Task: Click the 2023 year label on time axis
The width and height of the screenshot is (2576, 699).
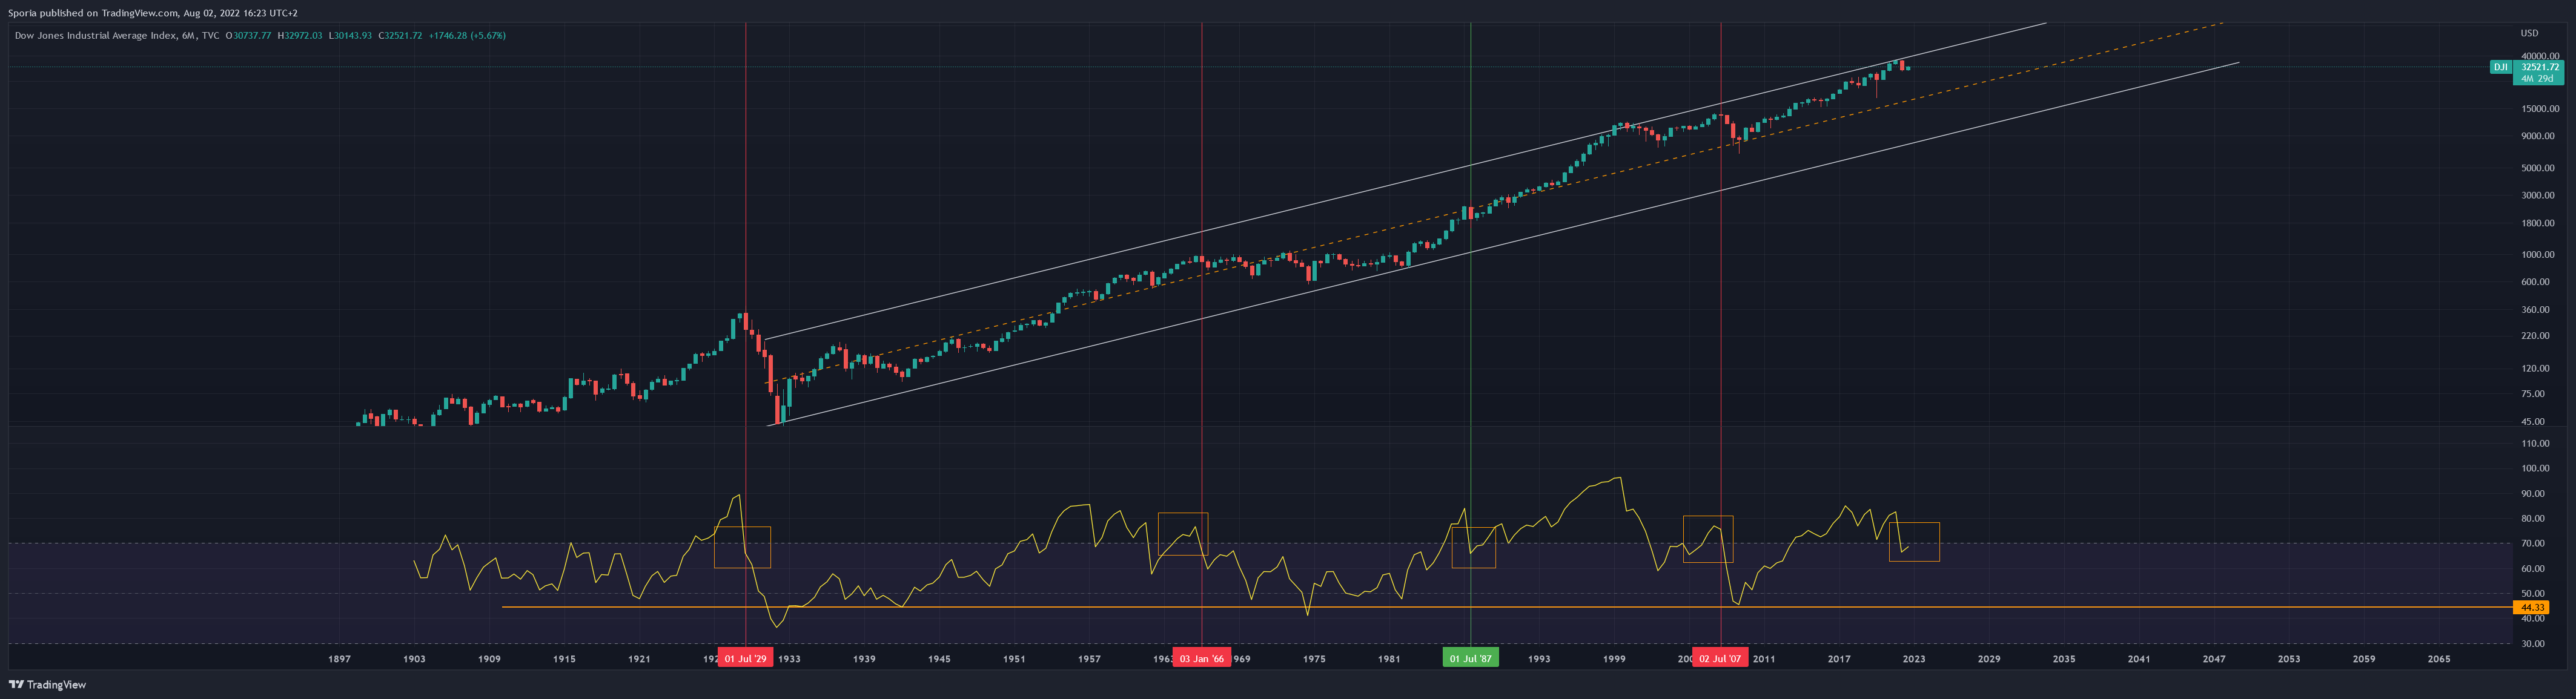Action: [x=1914, y=659]
